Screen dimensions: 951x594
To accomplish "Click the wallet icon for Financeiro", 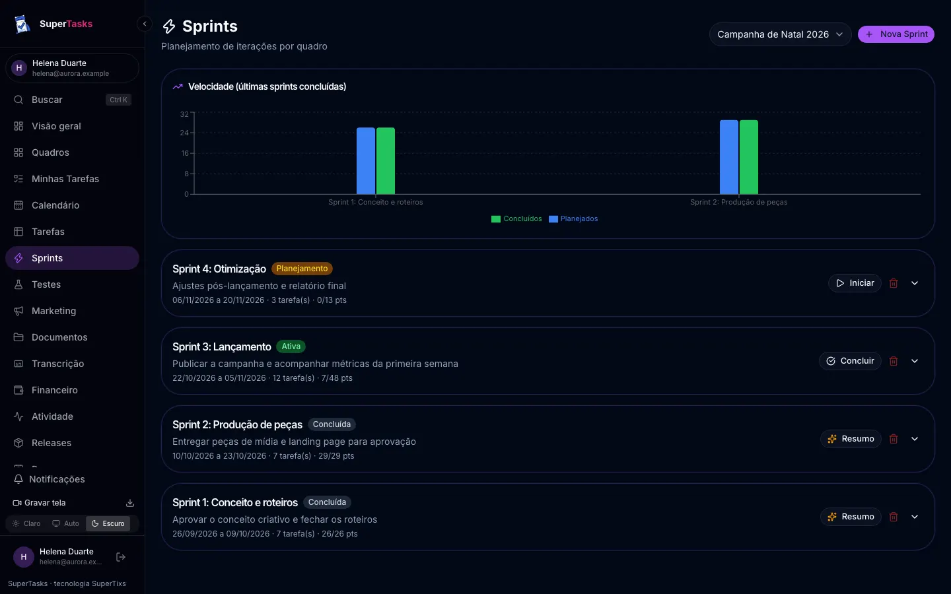I will click(x=18, y=390).
